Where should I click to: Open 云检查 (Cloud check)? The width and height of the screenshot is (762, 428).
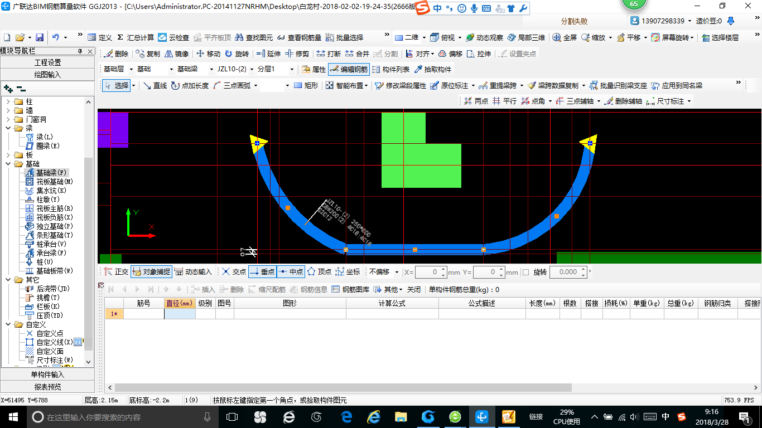pos(174,38)
